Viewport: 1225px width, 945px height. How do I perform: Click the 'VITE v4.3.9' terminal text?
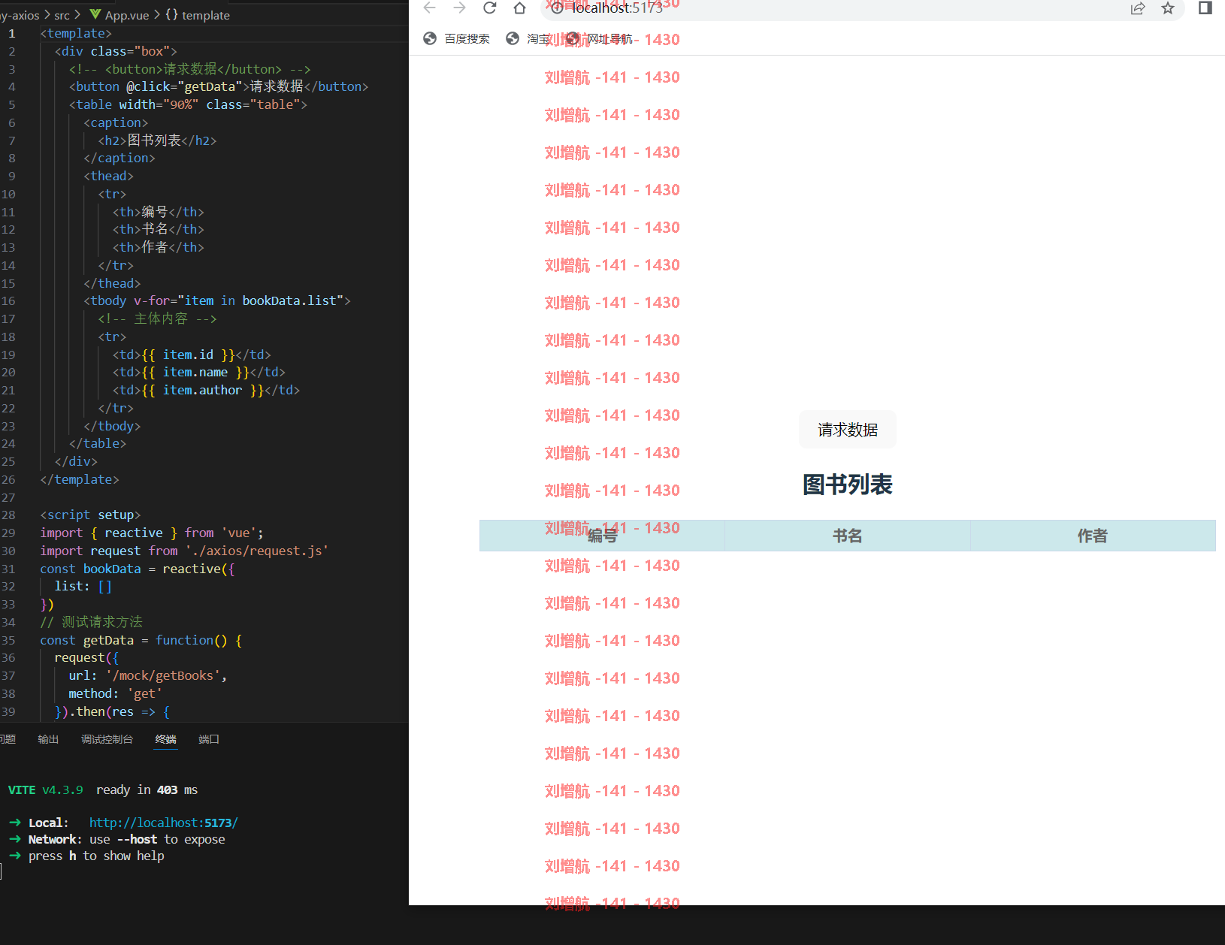click(45, 790)
